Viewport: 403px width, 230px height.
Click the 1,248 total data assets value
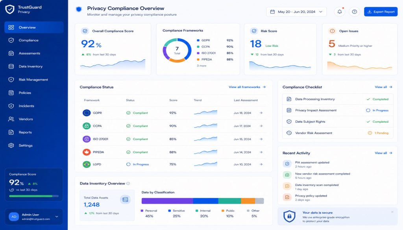tap(91, 204)
